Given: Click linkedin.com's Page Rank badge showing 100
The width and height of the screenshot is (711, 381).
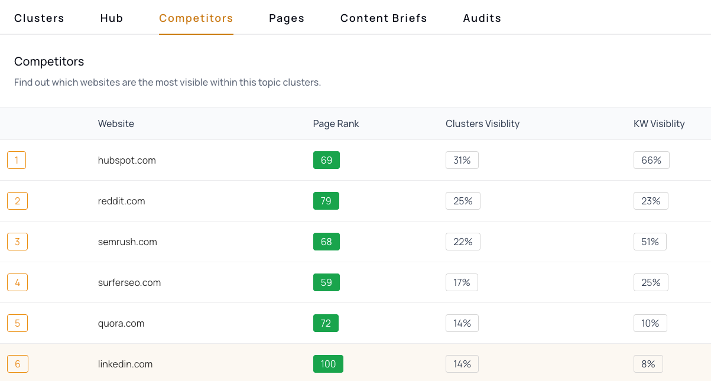Looking at the screenshot, I should (x=328, y=364).
